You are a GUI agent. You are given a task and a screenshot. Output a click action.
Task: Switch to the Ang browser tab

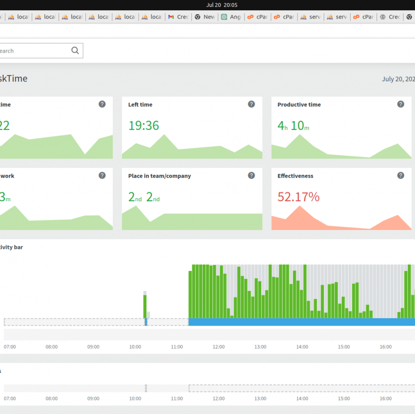coord(231,17)
